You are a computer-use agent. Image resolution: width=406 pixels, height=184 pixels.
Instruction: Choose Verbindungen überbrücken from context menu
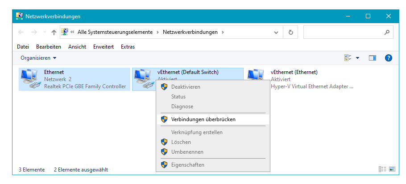[x=203, y=119]
